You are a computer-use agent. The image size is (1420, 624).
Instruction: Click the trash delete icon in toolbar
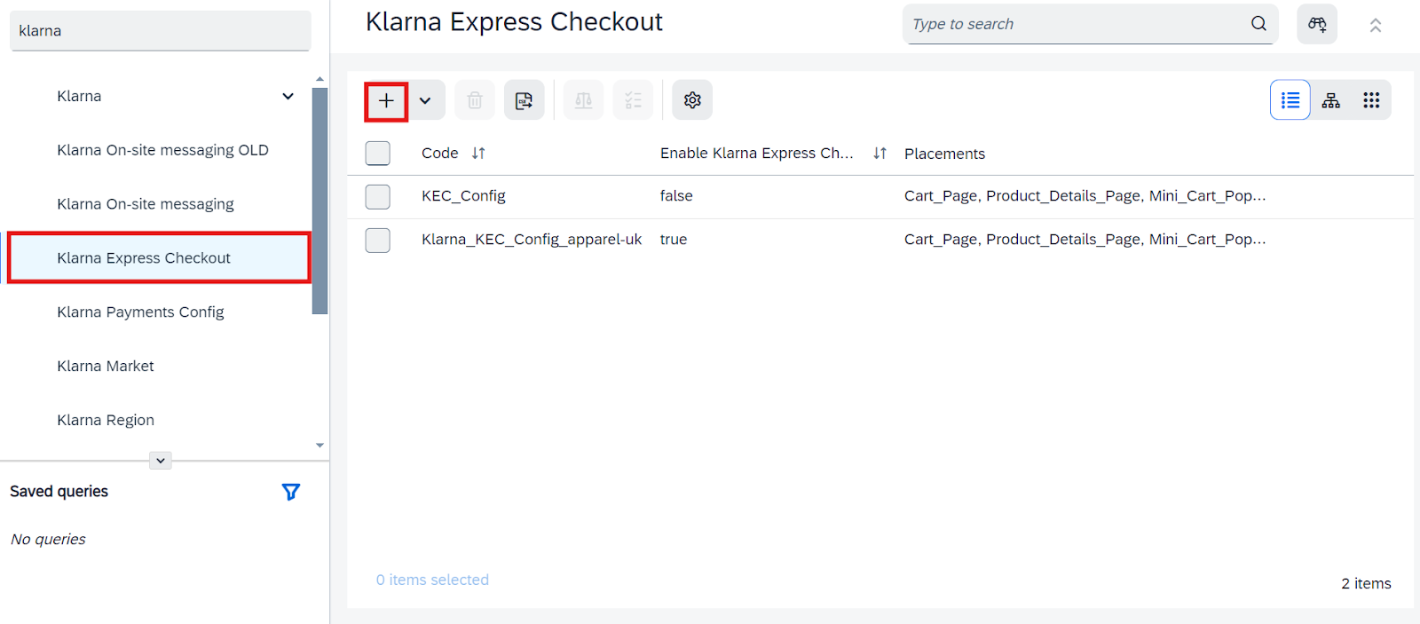click(x=475, y=100)
